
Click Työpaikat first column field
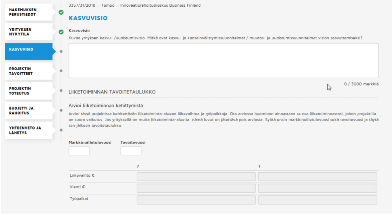click(196, 200)
